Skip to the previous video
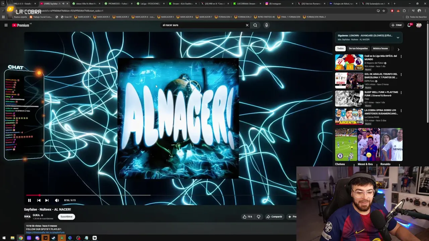This screenshot has height=241, width=429. pyautogui.click(x=39, y=200)
